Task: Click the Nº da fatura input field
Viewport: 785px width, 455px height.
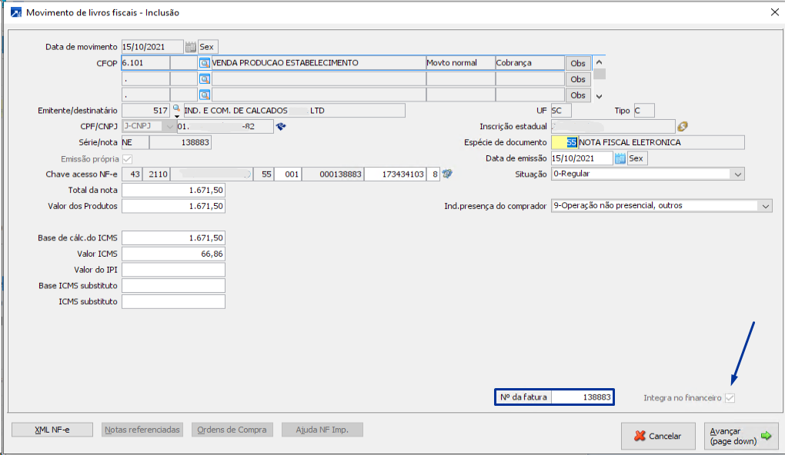Action: [x=582, y=397]
